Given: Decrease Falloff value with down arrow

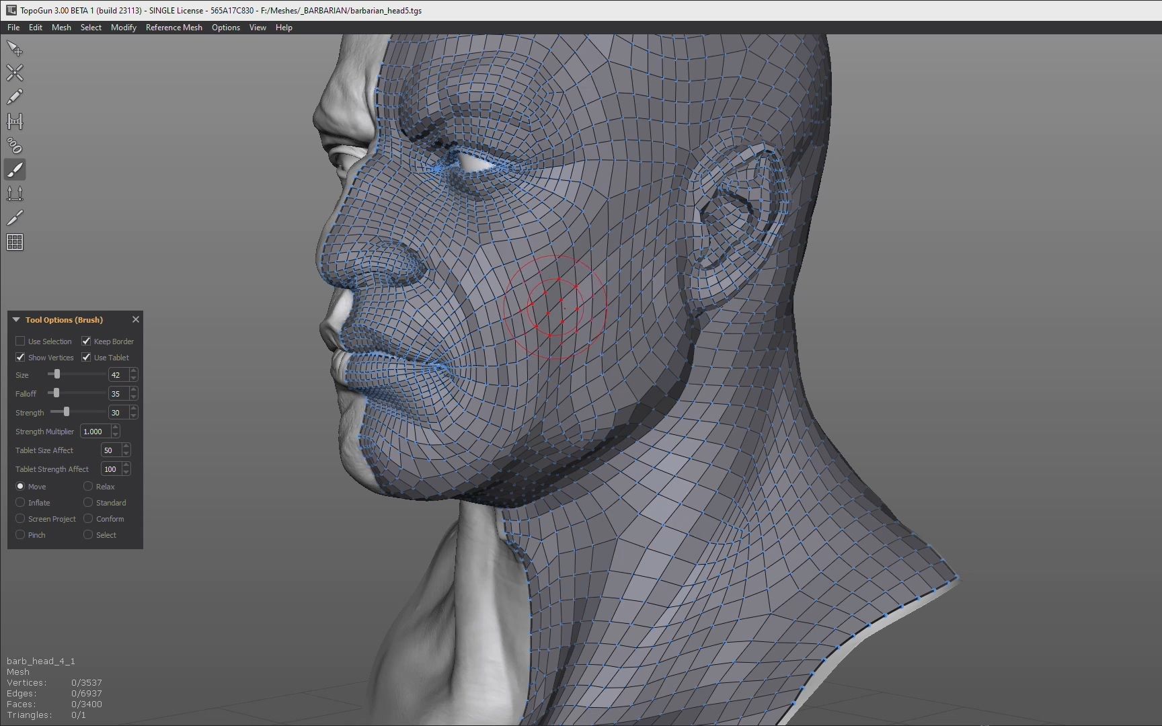Looking at the screenshot, I should click(x=133, y=397).
